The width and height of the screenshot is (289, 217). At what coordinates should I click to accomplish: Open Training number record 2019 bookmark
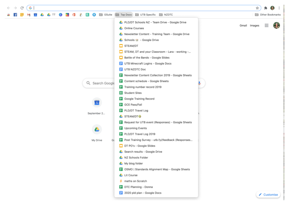156,87
